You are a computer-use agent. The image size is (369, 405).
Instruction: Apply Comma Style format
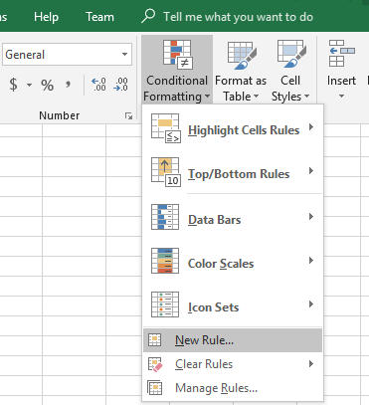pos(68,85)
